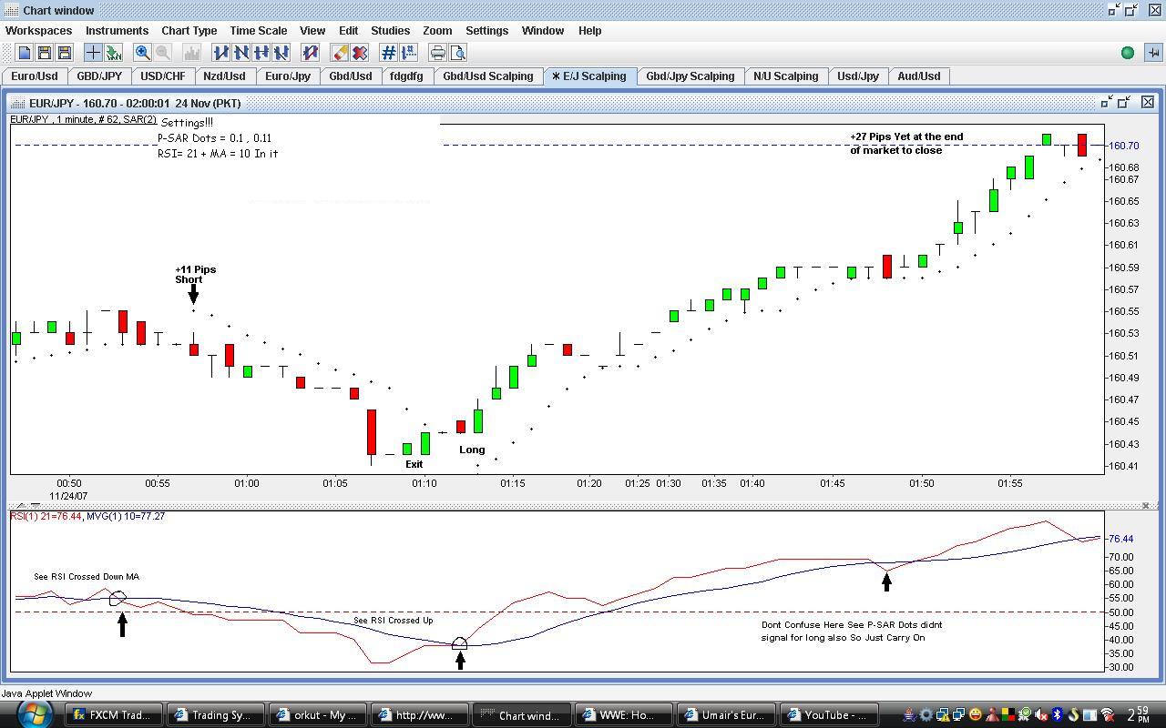Open the Umair's Eur... taskbar window
The height and width of the screenshot is (728, 1166).
pyautogui.click(x=727, y=714)
